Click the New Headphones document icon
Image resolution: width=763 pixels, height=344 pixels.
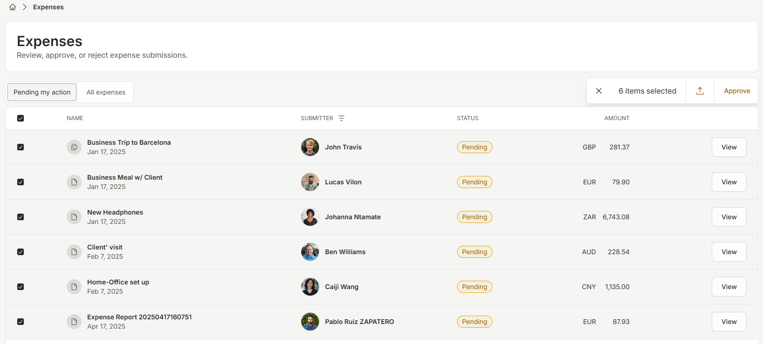74,217
